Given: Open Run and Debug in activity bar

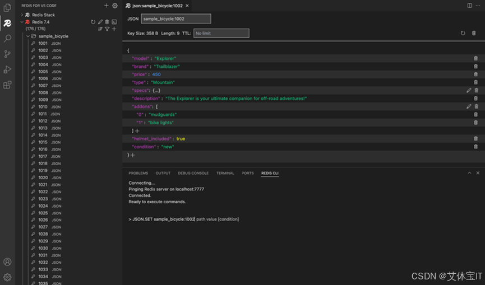Looking at the screenshot, I should coord(7,69).
